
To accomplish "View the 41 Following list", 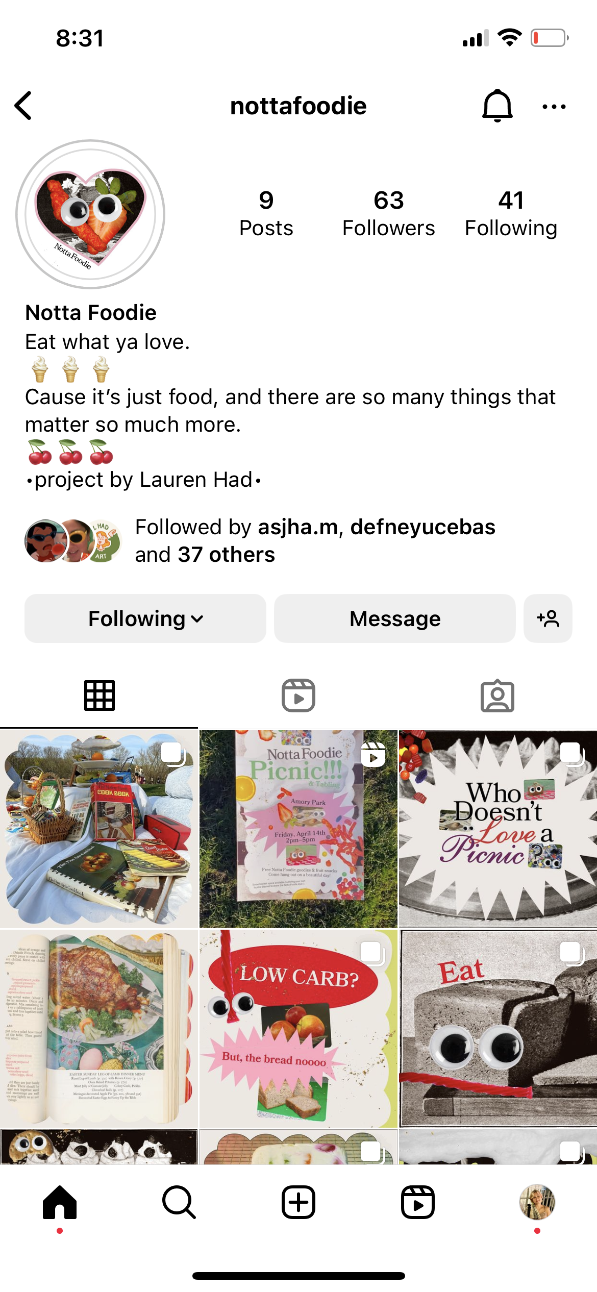I will click(511, 214).
